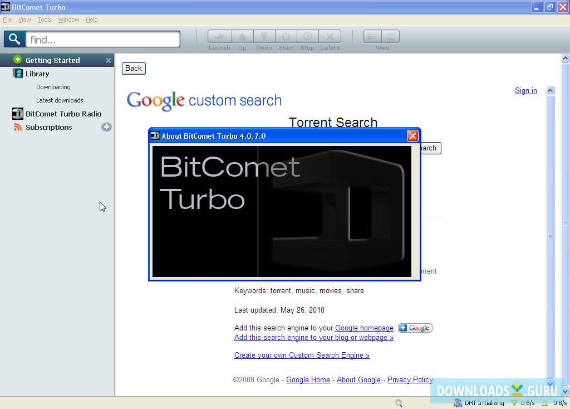Switch to list view icon

pyautogui.click(x=390, y=36)
